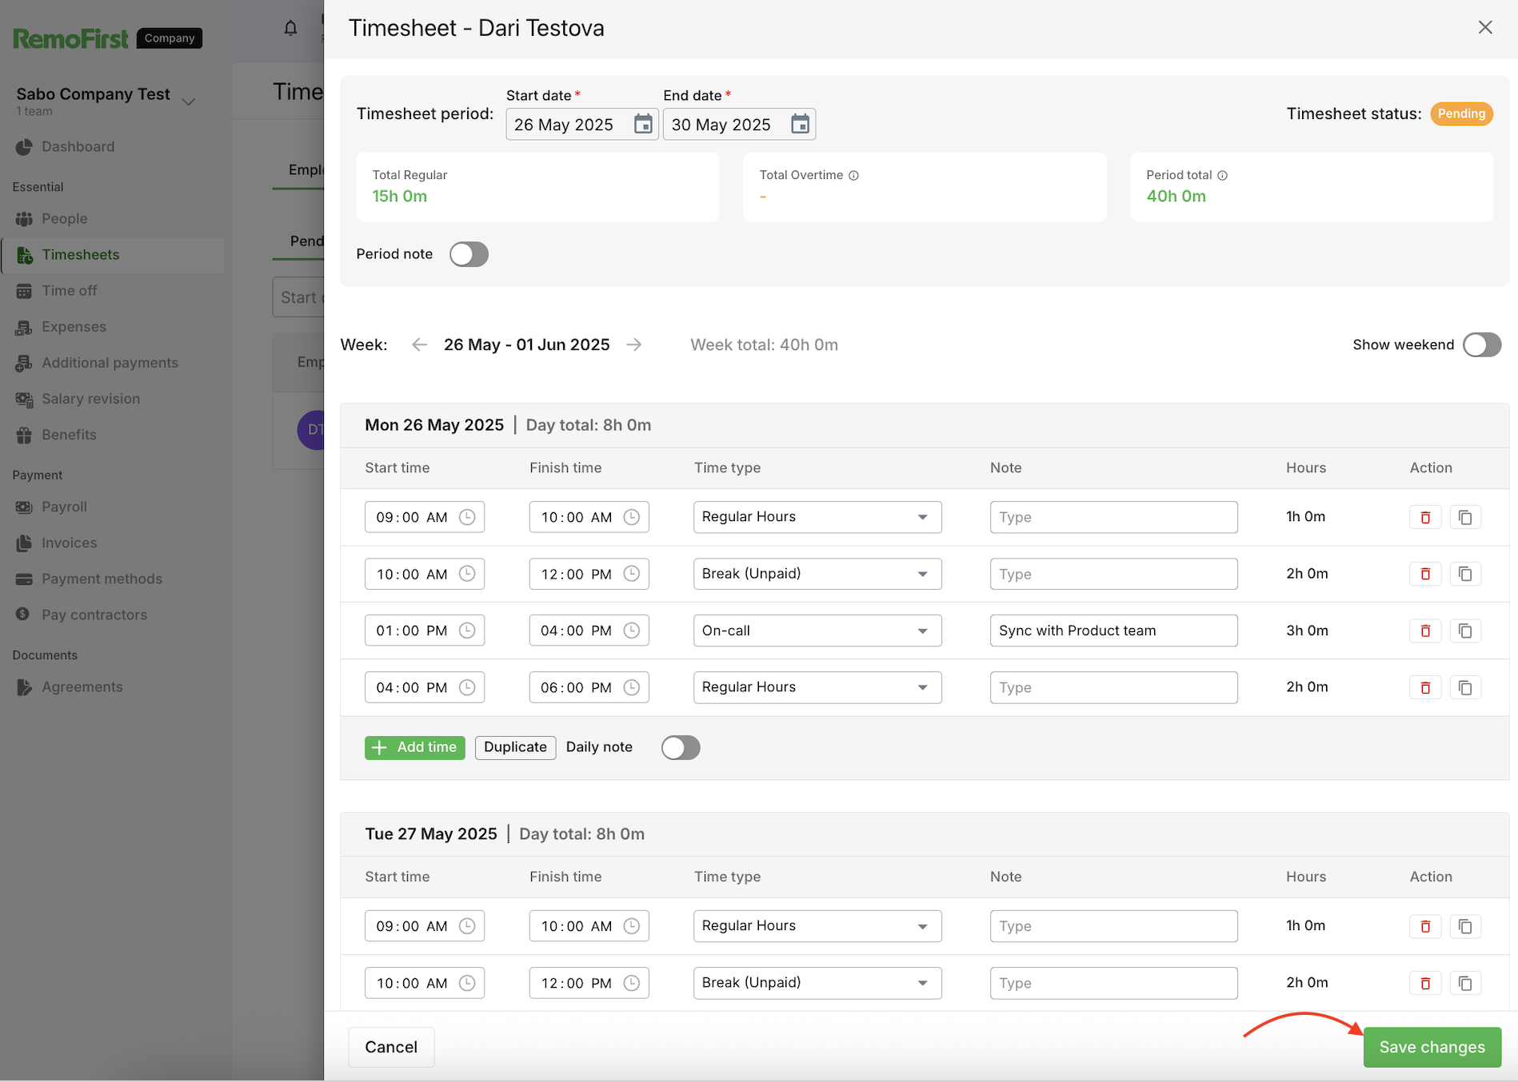The image size is (1518, 1082).
Task: Open Monday's Break (Unpaid) time type dropdown
Action: click(x=817, y=574)
